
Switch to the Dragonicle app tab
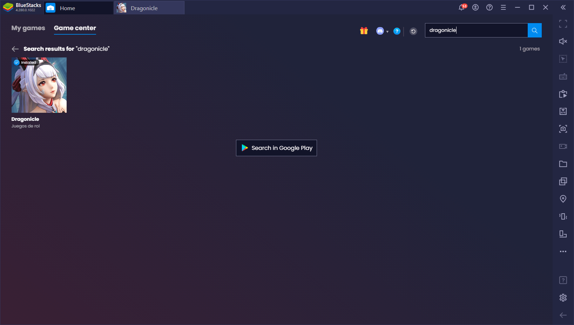click(149, 8)
